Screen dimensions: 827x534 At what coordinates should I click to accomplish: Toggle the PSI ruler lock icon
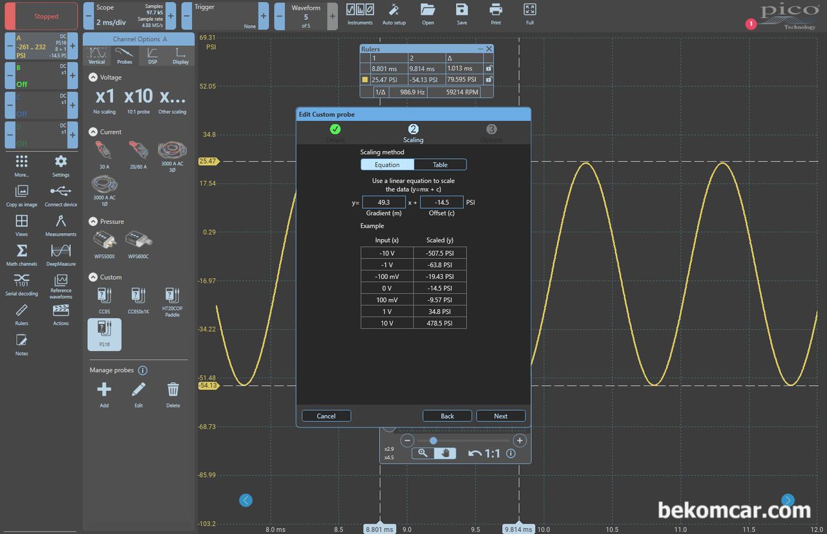click(488, 80)
